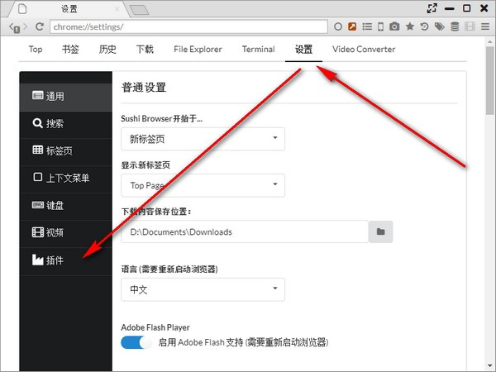The width and height of the screenshot is (496, 372).
Task: Click the back navigation arrow
Action: coord(13,27)
